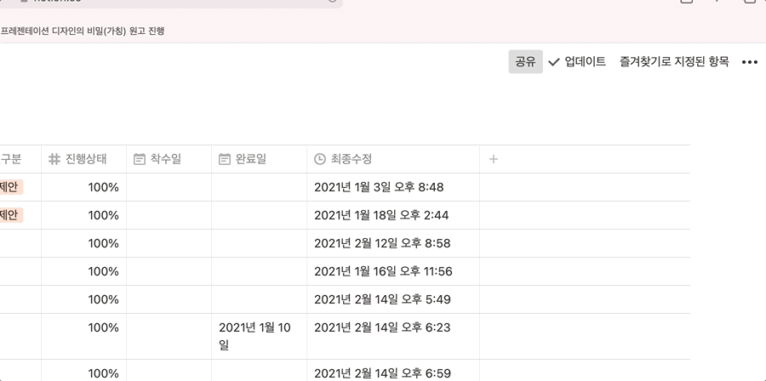Click the calendar icon in 완료일 header
The width and height of the screenshot is (766, 381).
pos(225,159)
